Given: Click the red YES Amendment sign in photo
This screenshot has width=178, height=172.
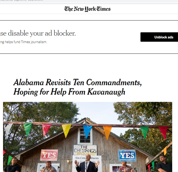Looking at the screenshot, I should (x=49, y=155).
